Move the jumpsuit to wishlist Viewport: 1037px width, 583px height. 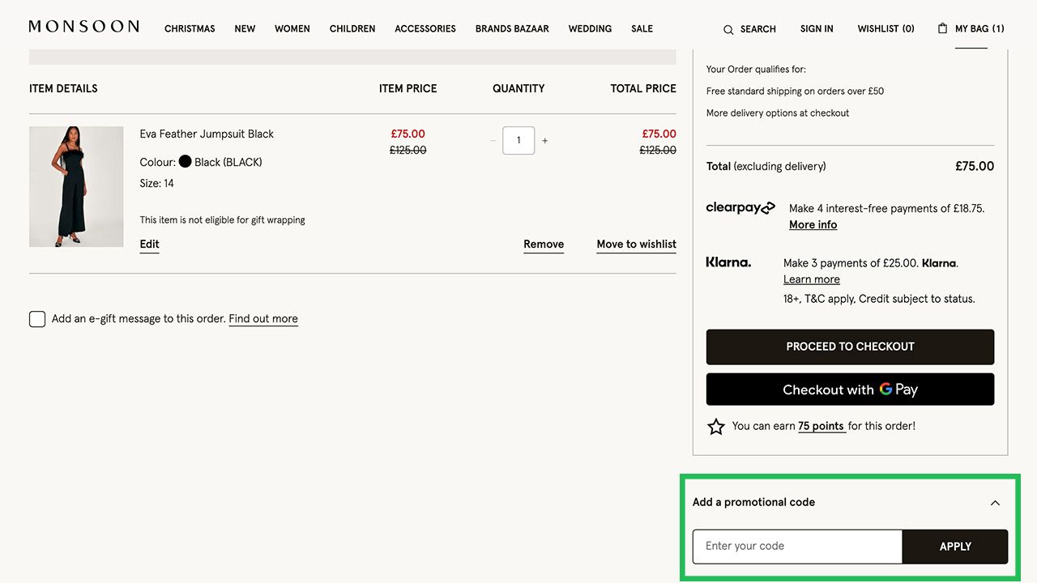click(x=637, y=245)
